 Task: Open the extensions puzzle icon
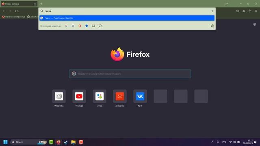(250, 11)
